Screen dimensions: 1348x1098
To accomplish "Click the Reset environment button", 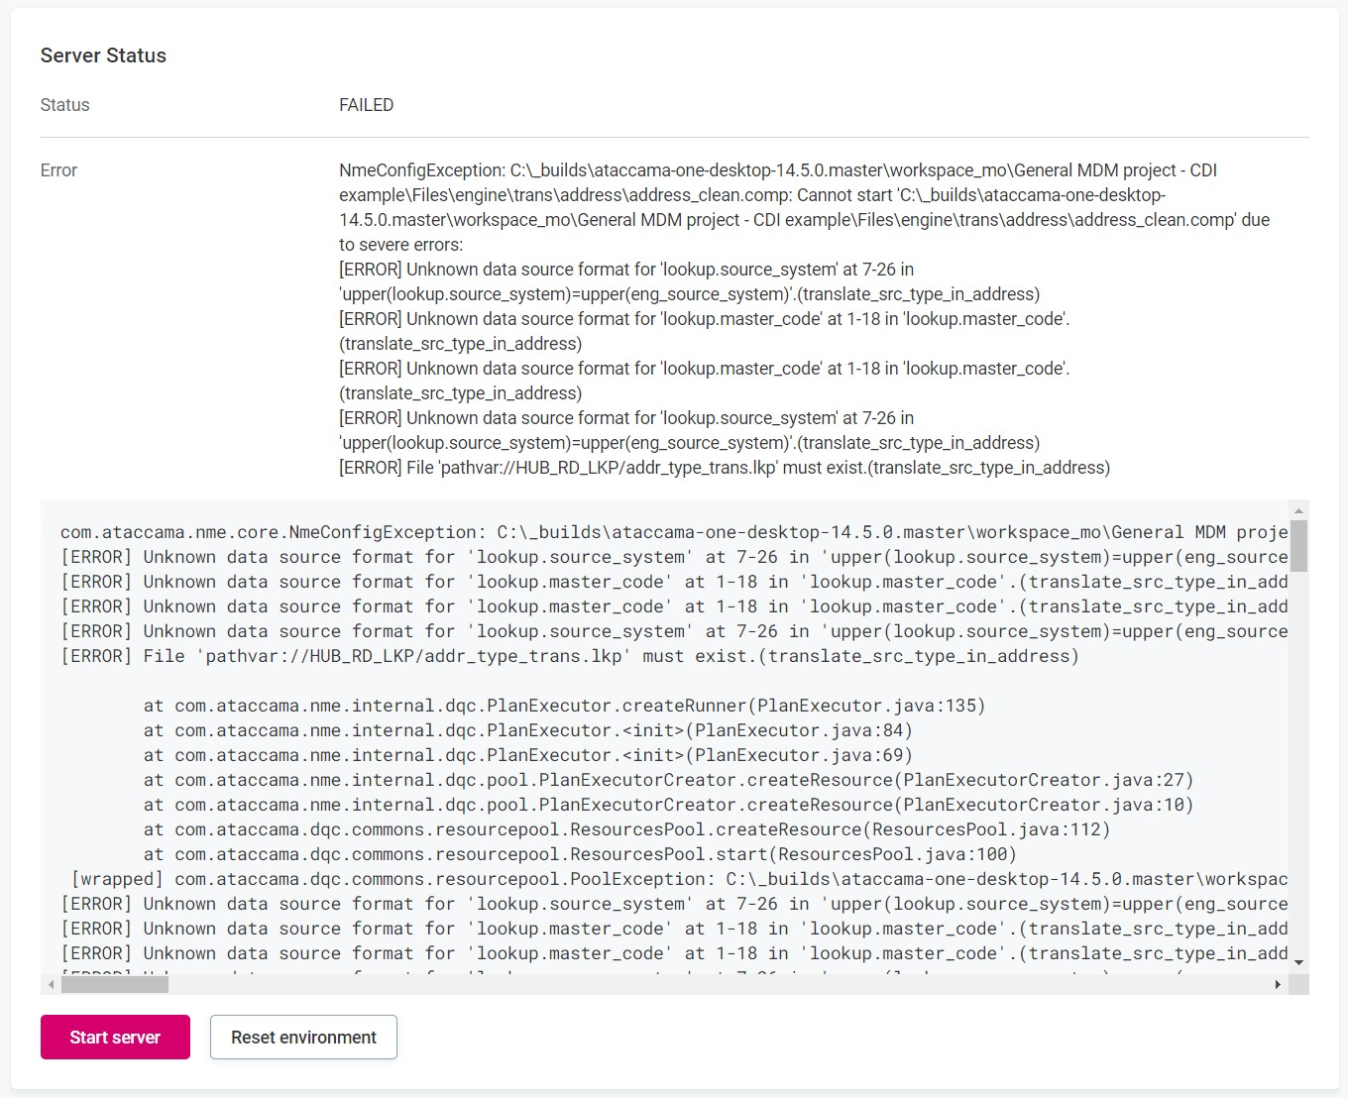I will tap(303, 1037).
